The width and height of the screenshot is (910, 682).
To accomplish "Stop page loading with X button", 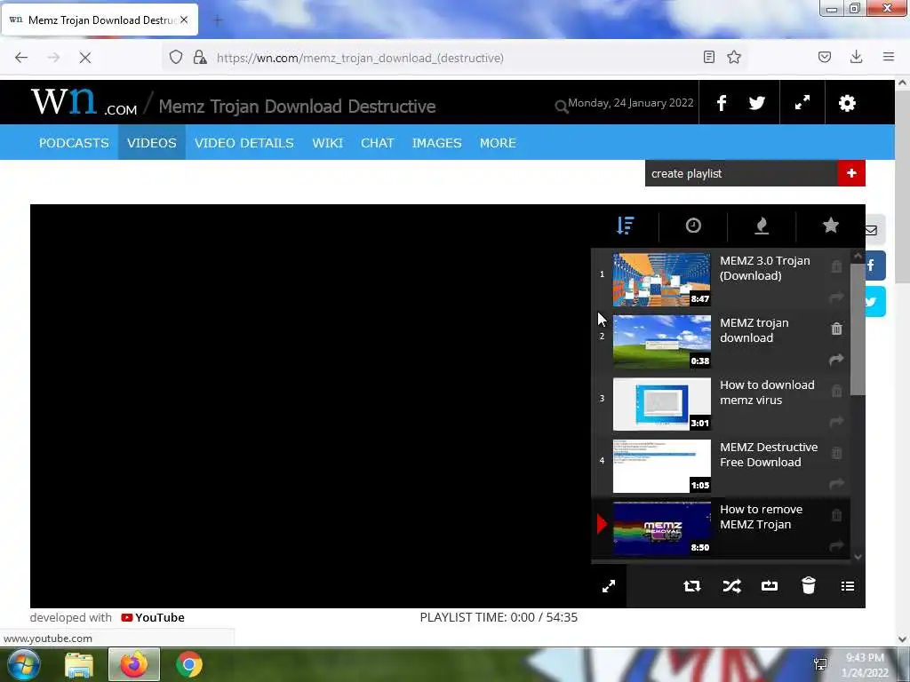I will click(x=84, y=58).
